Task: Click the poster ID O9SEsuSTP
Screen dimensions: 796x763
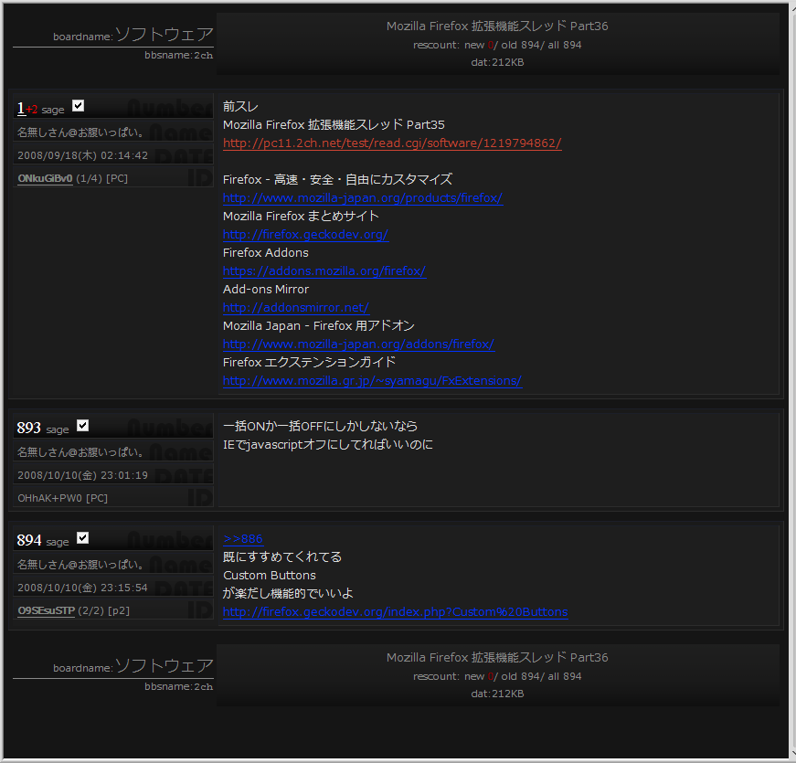Action: click(47, 610)
